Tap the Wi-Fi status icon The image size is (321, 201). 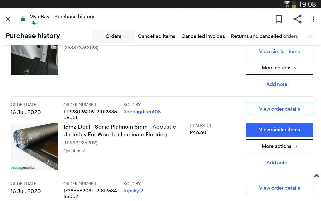287,4
